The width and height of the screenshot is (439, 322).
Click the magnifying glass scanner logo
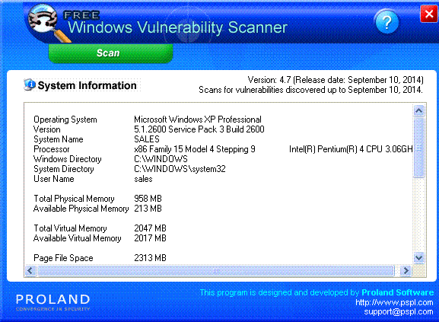47,23
